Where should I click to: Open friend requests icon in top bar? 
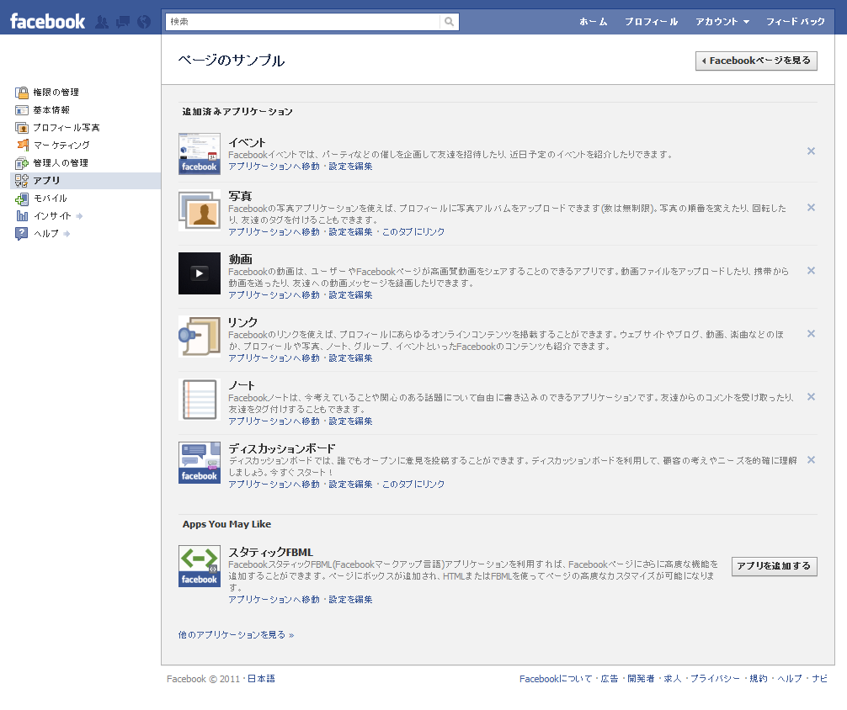point(102,22)
